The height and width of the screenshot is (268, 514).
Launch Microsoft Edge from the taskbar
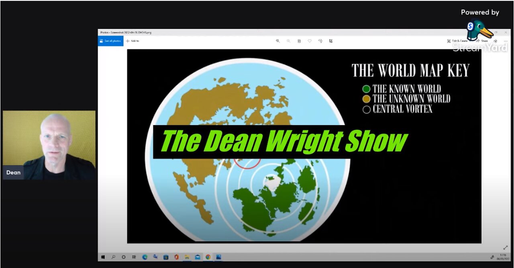click(145, 257)
